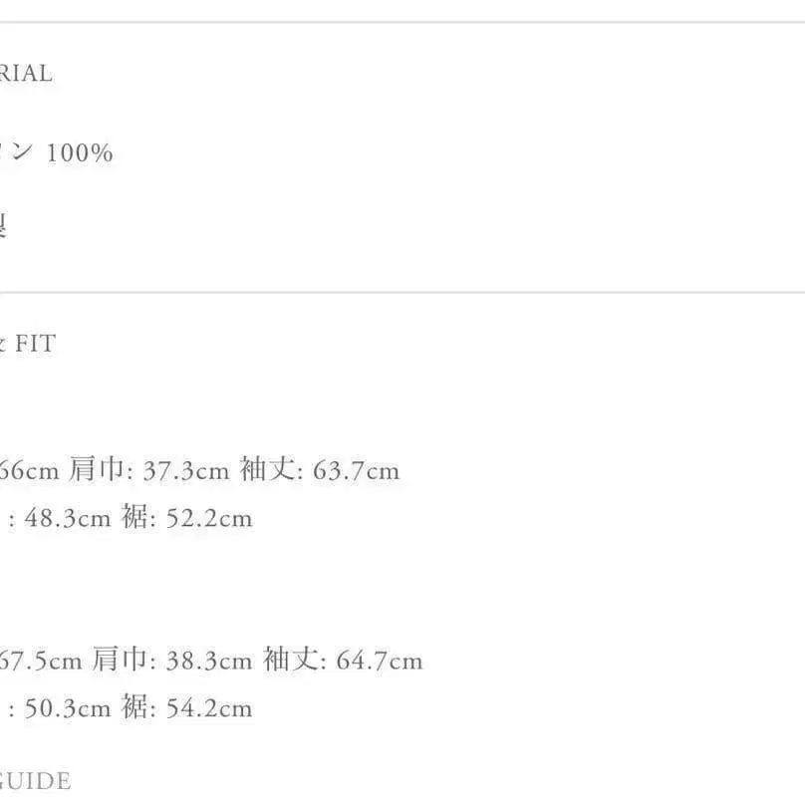Click the 63.7cm sleeve length value
805x805 pixels.
[x=356, y=470]
